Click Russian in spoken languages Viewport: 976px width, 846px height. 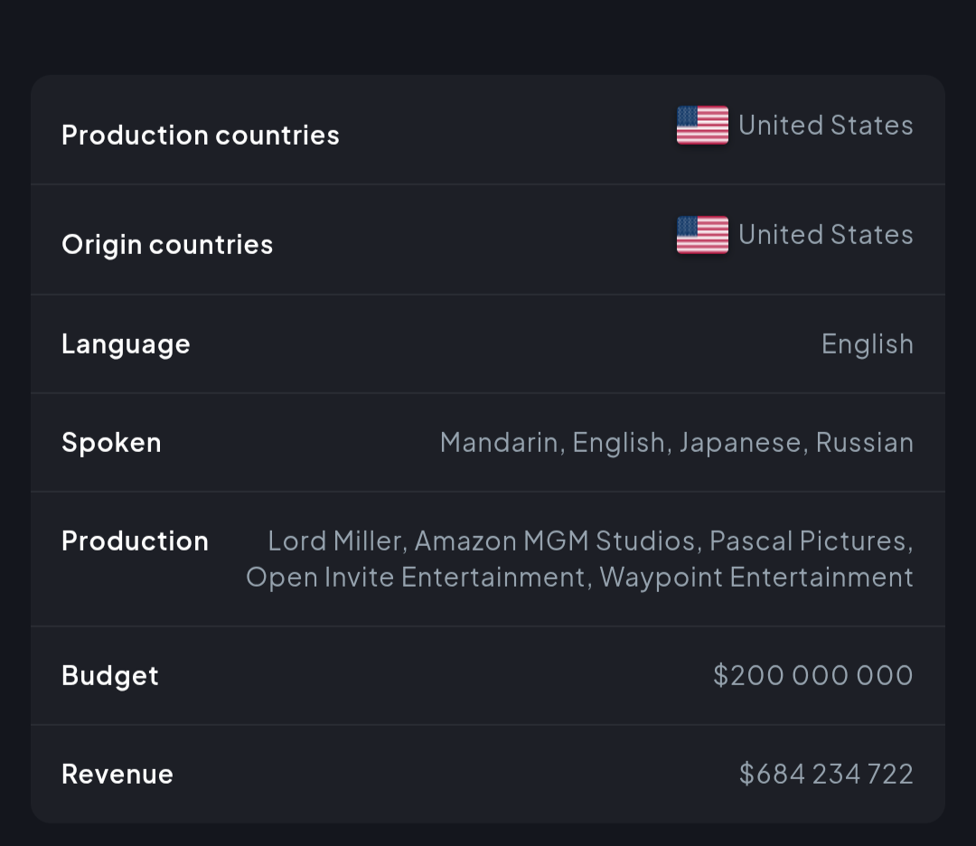(865, 443)
